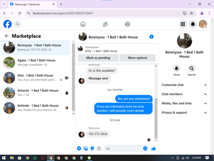Click the 'Yes, are you interested?' message
214x161 pixels.
134,99
